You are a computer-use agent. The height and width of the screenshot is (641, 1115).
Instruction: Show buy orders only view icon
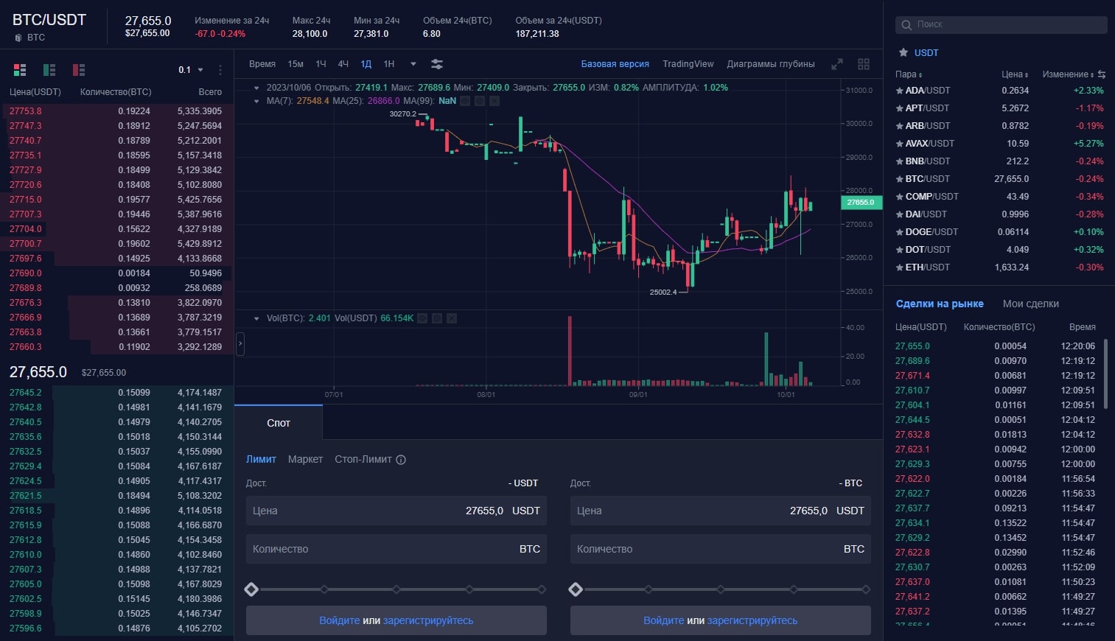click(x=49, y=70)
